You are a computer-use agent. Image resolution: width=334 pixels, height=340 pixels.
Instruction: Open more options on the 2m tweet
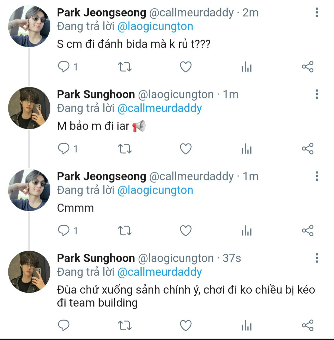317,12
